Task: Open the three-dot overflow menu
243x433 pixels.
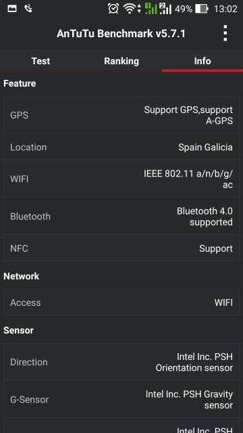Action: 225,33
